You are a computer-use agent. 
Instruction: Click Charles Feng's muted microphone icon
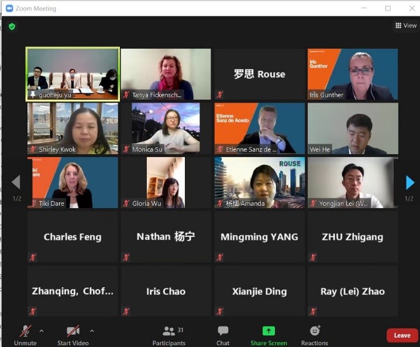click(x=33, y=257)
